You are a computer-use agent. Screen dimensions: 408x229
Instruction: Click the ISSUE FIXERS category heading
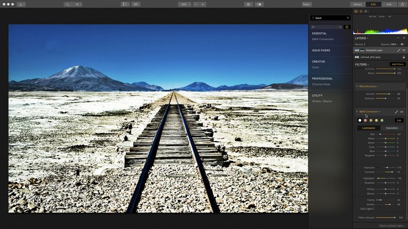coord(321,50)
